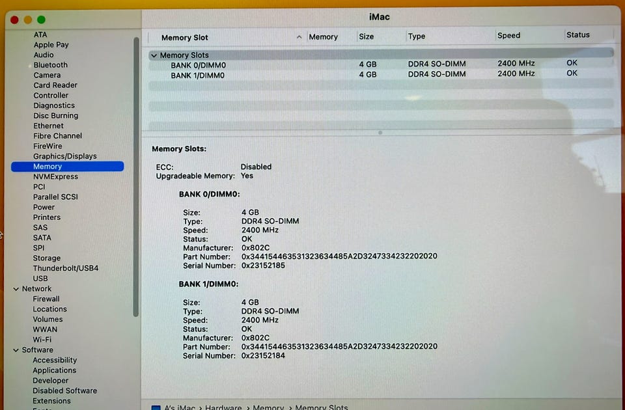Select Accessibility under Software

click(x=55, y=360)
